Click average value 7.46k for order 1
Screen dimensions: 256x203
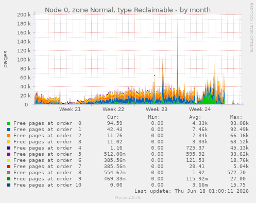click(200, 130)
